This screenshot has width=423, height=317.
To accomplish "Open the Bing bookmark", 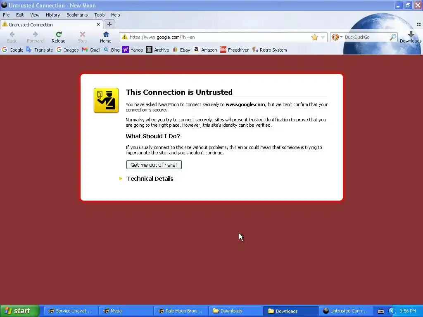I will pos(112,50).
